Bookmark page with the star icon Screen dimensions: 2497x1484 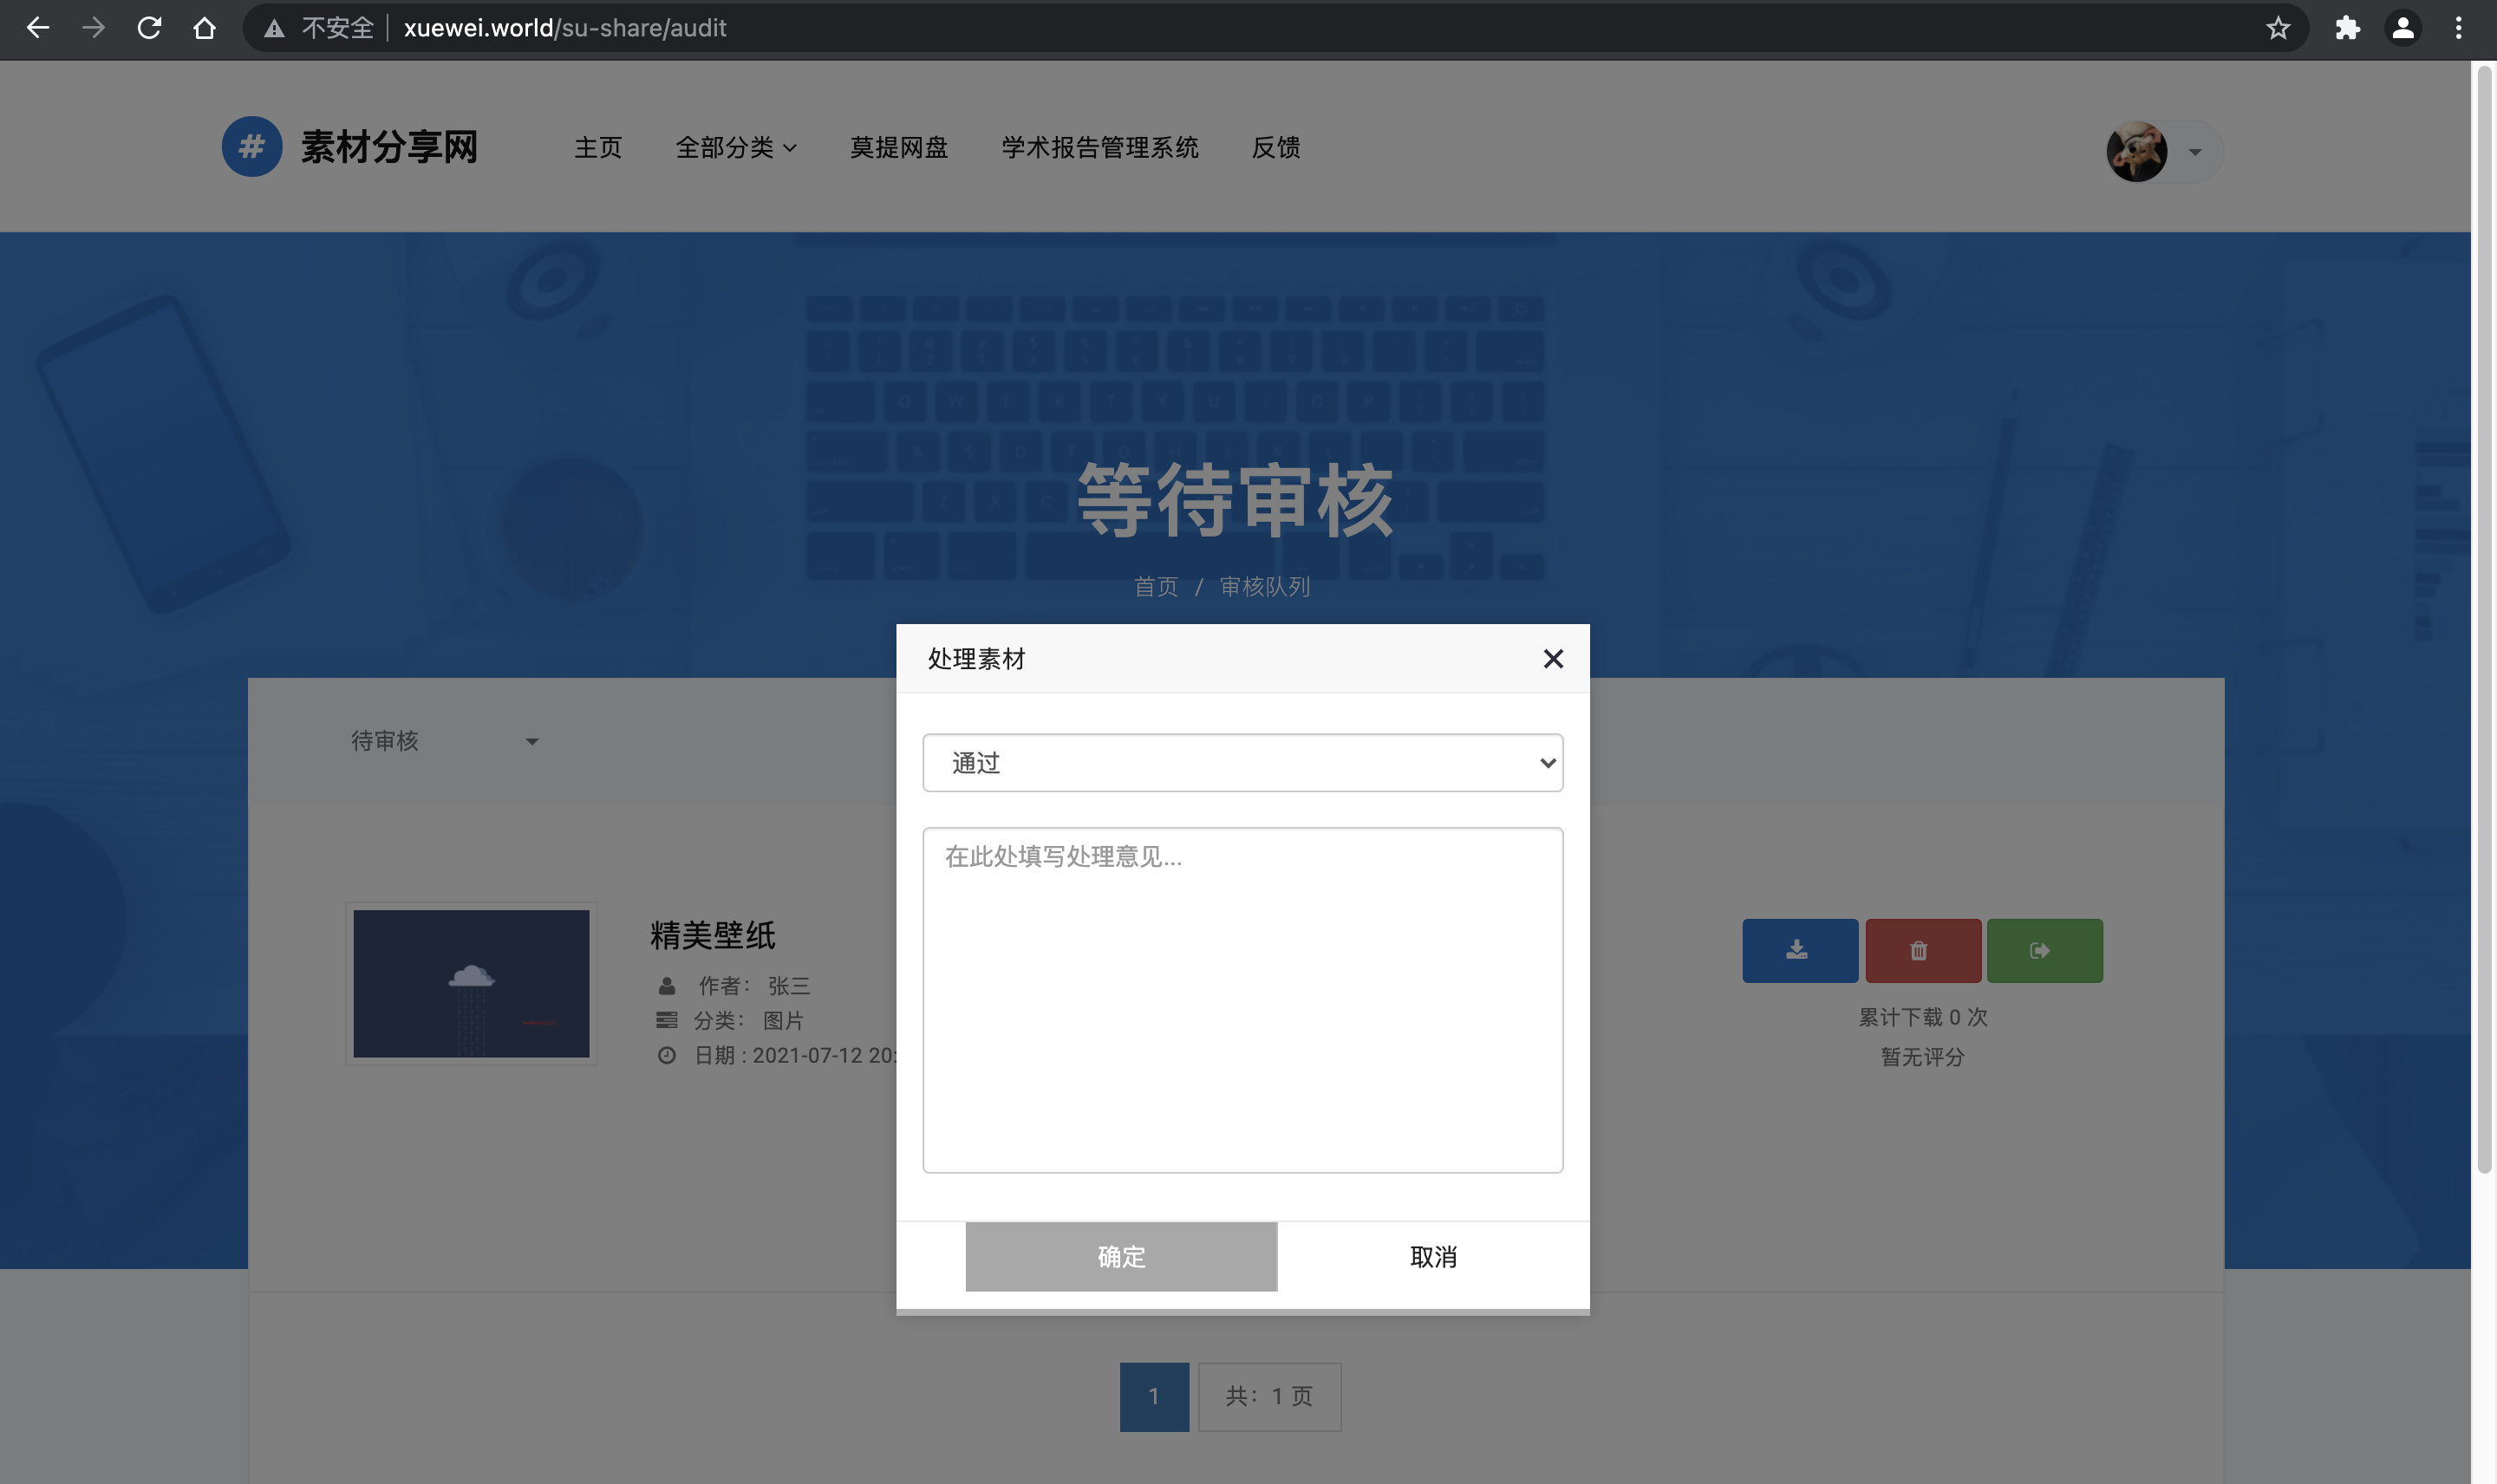2277,28
